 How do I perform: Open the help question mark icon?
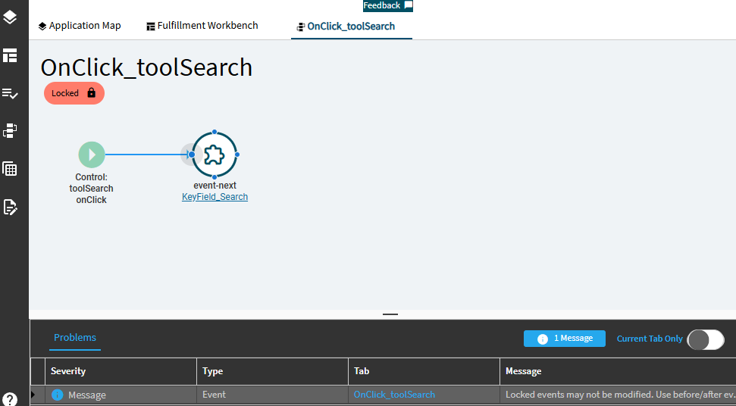[10, 400]
